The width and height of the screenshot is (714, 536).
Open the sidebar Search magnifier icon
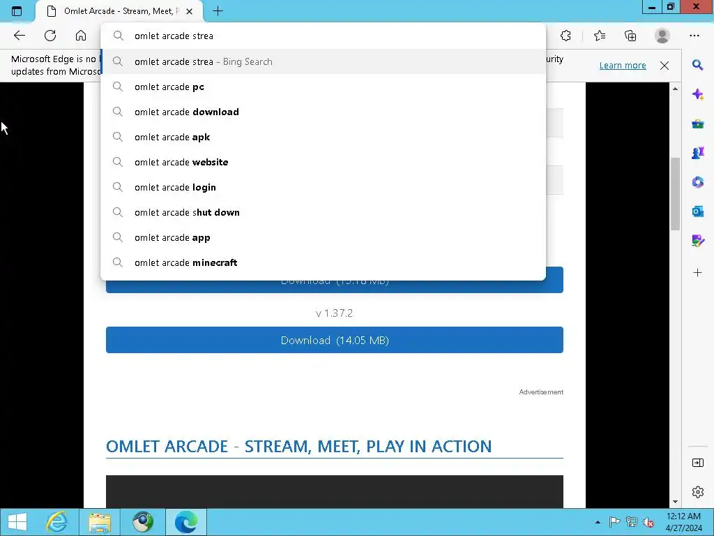(697, 65)
